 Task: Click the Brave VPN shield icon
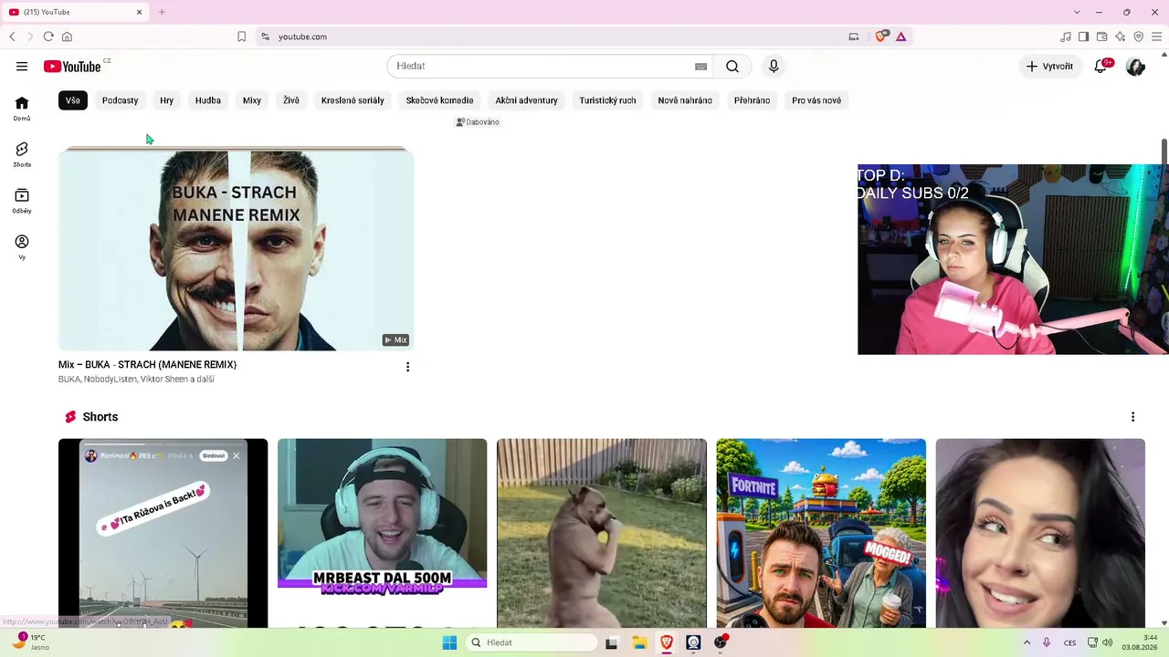point(1139,36)
